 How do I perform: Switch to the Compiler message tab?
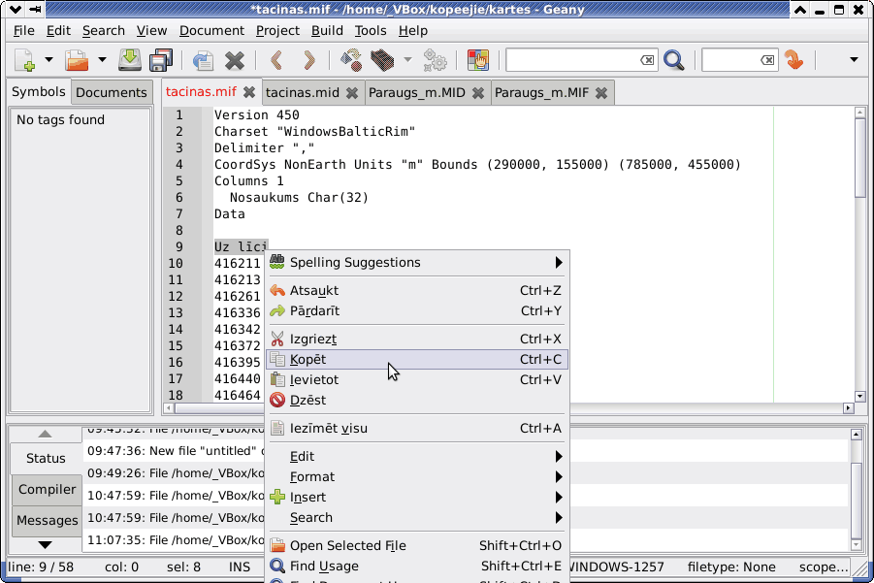click(47, 489)
